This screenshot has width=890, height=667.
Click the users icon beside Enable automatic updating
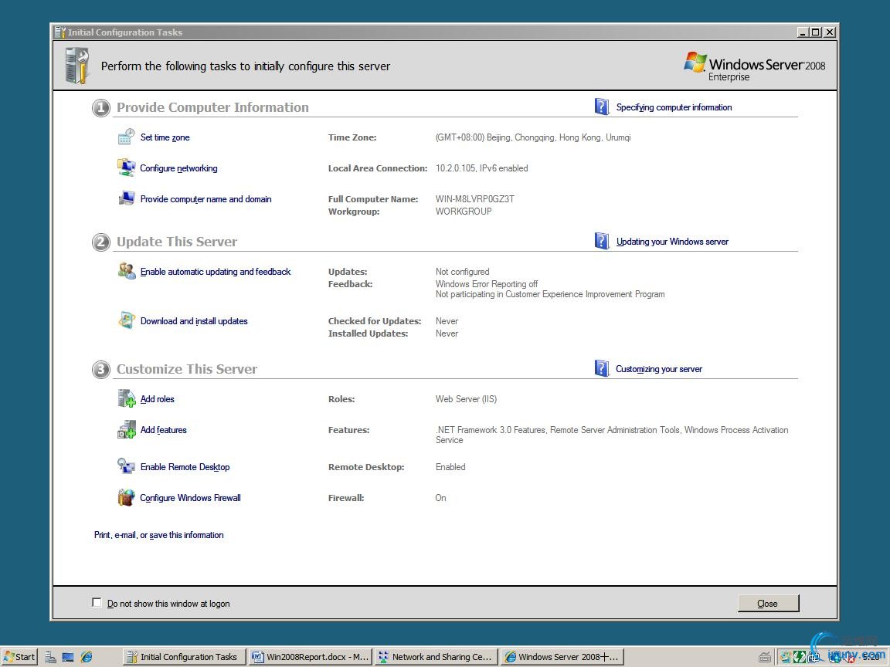tap(126, 271)
